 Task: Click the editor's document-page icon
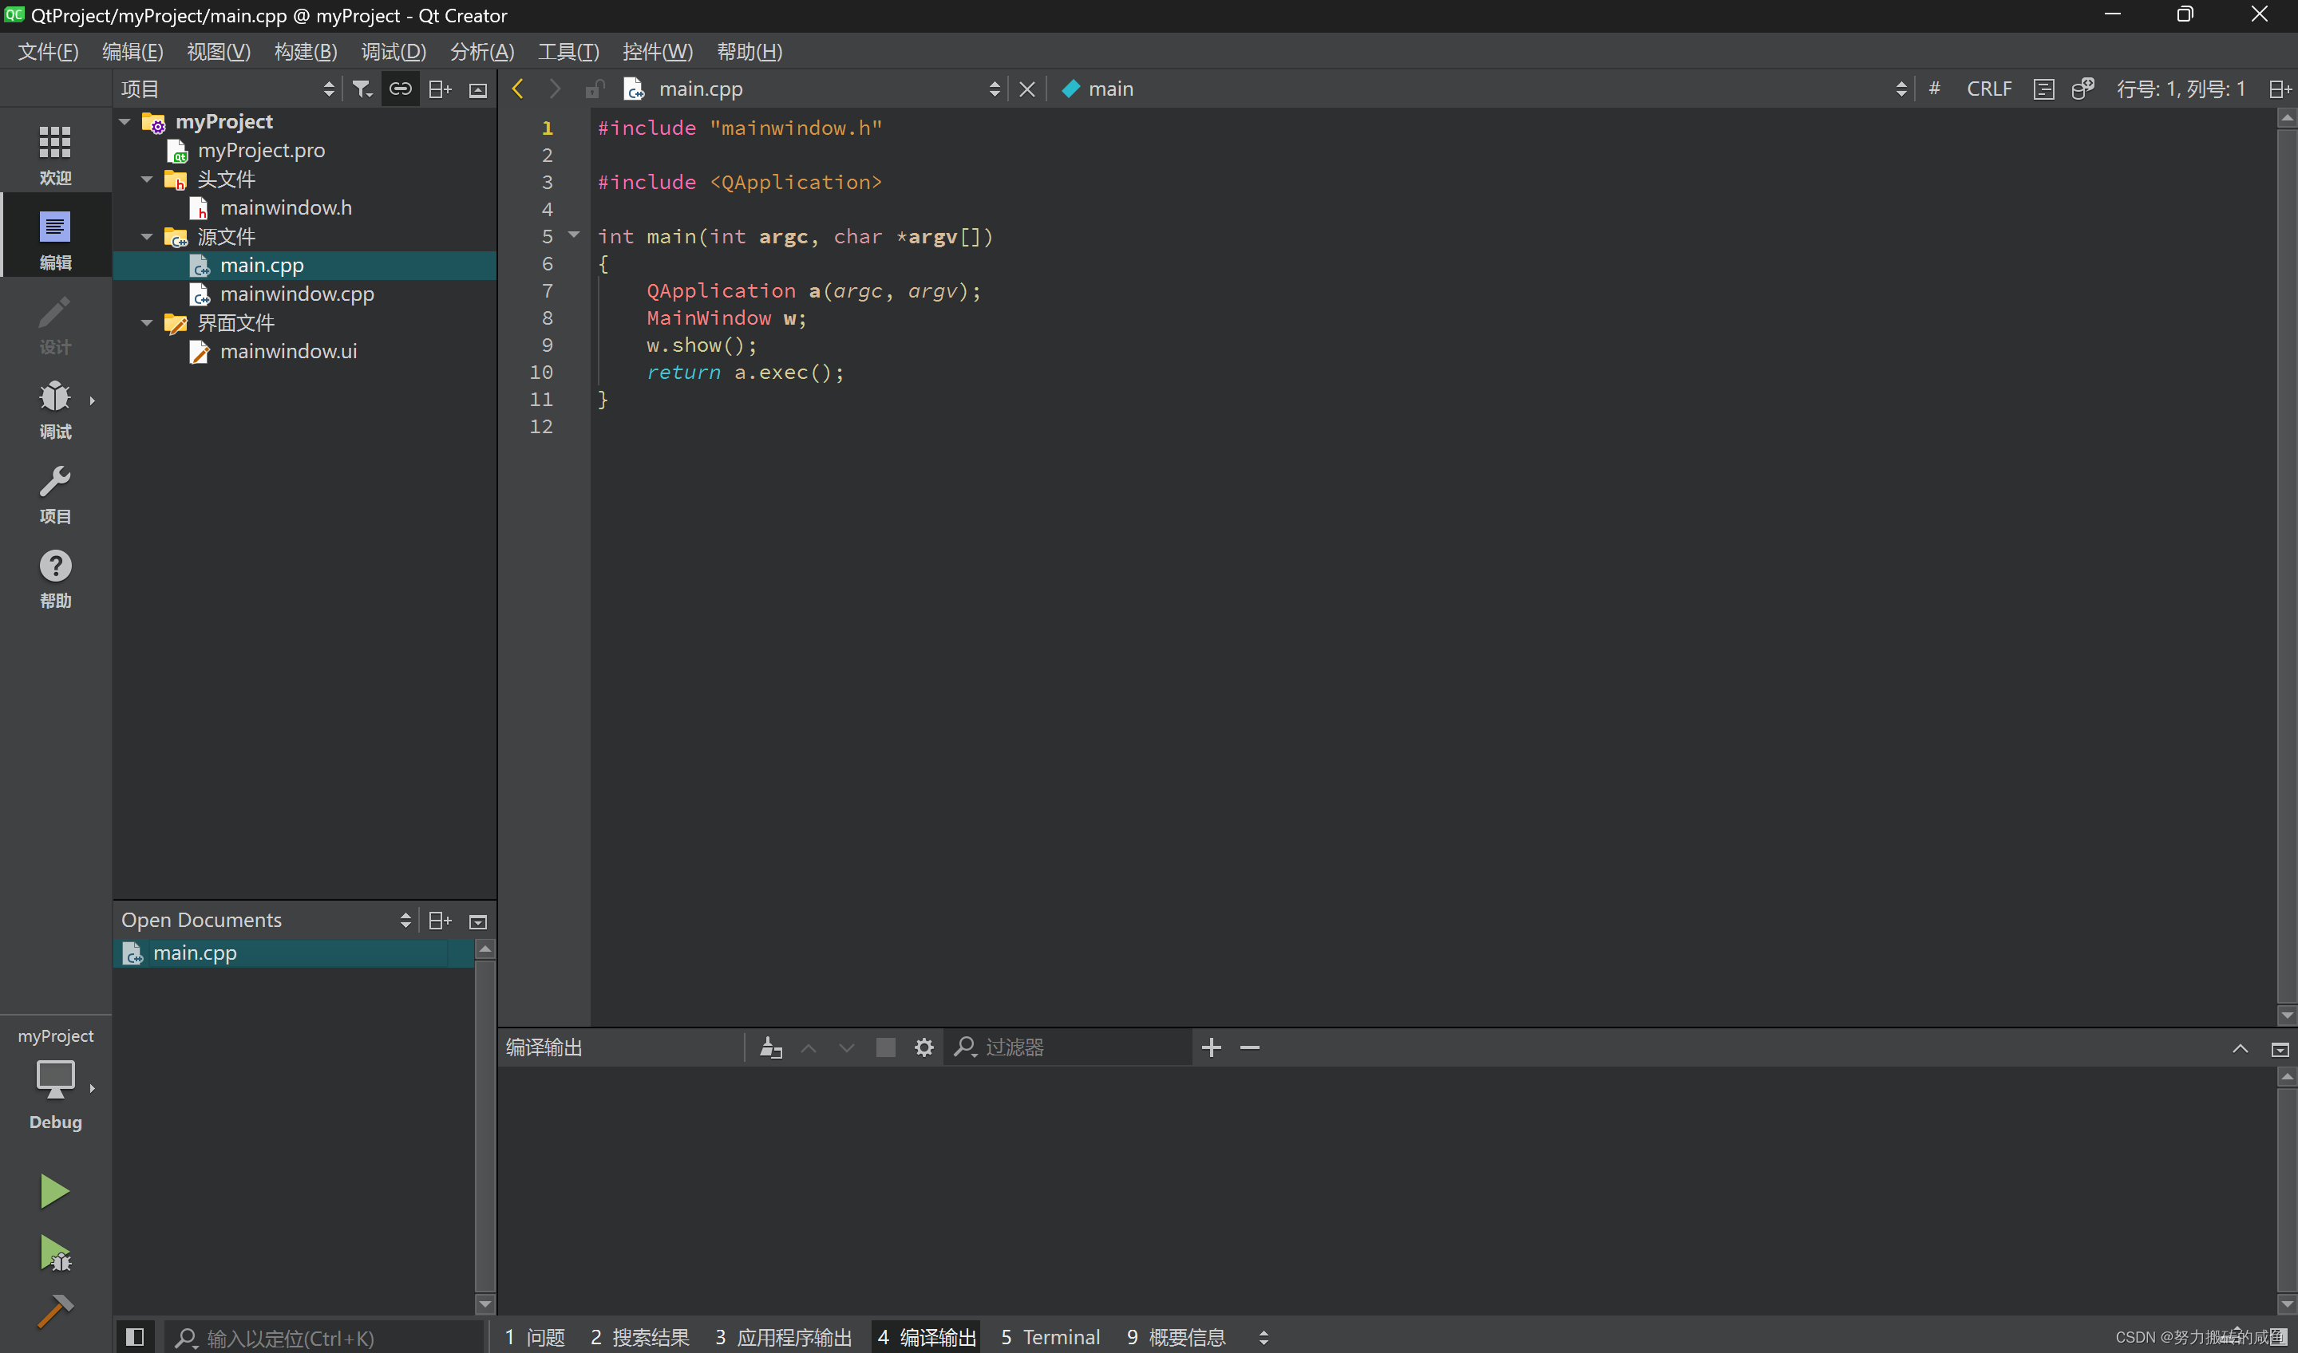coord(2043,89)
